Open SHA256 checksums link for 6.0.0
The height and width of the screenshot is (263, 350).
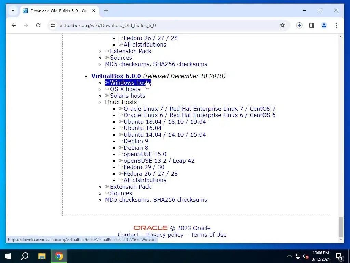click(x=180, y=200)
